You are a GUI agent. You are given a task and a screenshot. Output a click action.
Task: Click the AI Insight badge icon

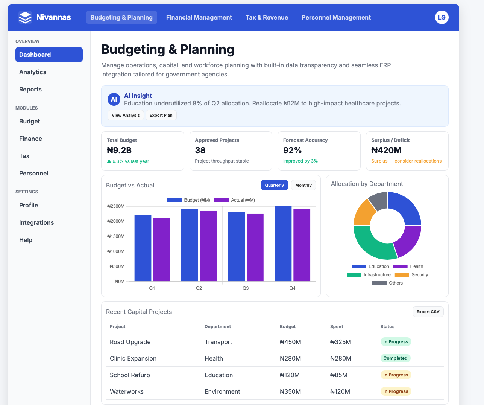click(114, 99)
